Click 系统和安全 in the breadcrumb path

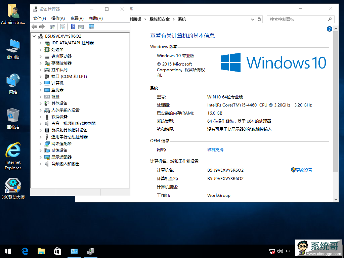[160, 19]
